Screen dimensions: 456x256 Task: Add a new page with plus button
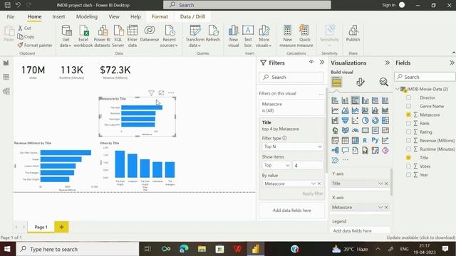(62, 227)
